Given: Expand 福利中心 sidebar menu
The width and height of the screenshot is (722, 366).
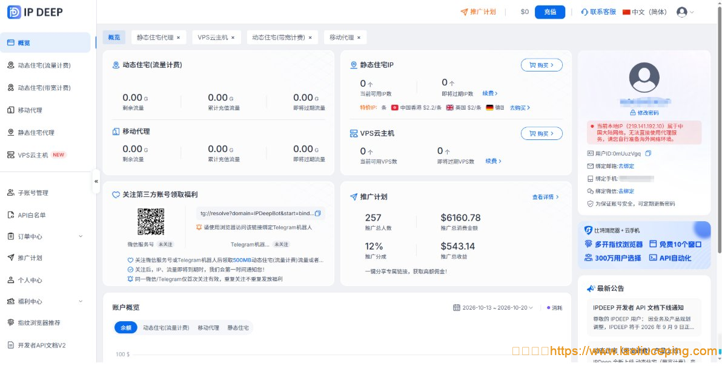Looking at the screenshot, I should [45, 302].
